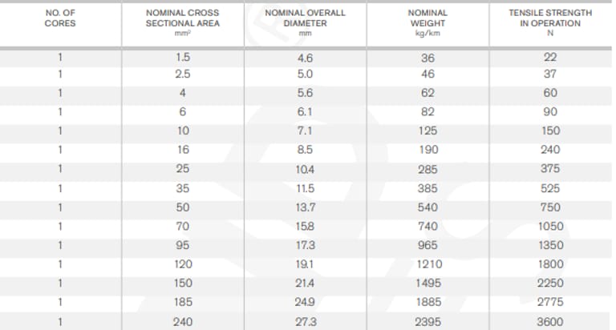
Task: Click the 3600 tensile strength value
Action: (550, 321)
